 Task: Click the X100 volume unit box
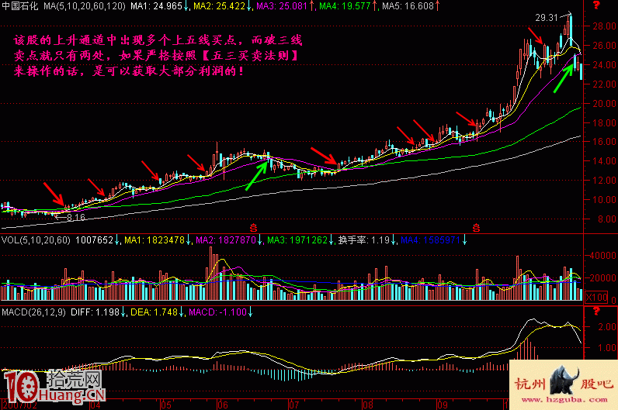(x=596, y=297)
